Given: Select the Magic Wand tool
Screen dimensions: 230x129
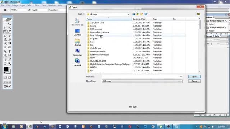Looking at the screenshot, I should 10,28.
